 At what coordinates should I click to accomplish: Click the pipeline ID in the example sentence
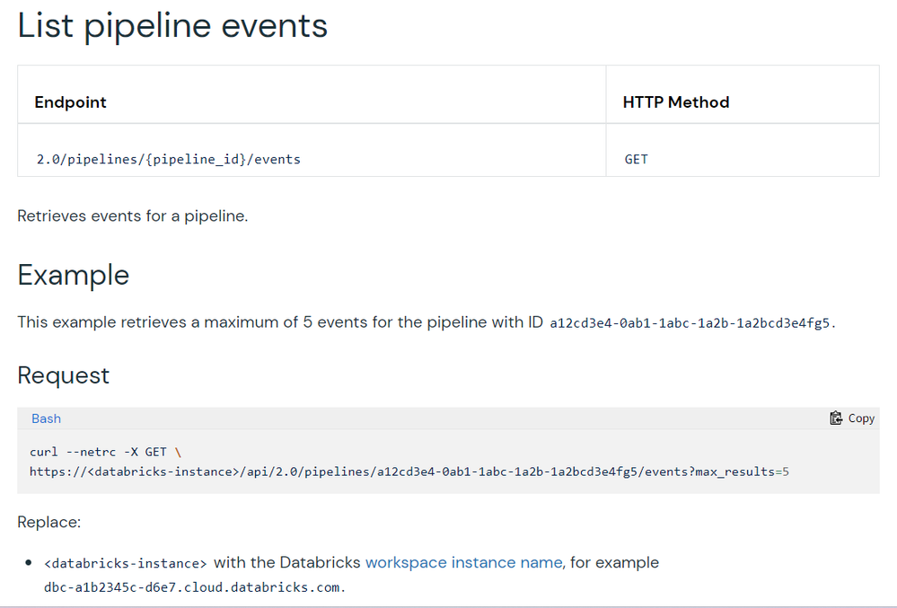point(690,322)
